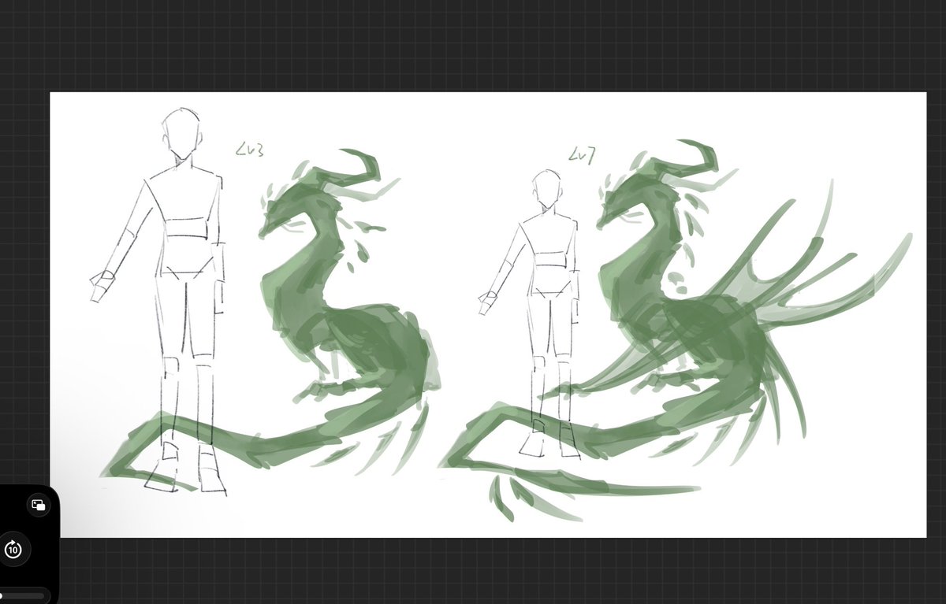This screenshot has height=604, width=946.
Task: Click the picture-in-picture icon on the video overlay
Action: [x=38, y=506]
